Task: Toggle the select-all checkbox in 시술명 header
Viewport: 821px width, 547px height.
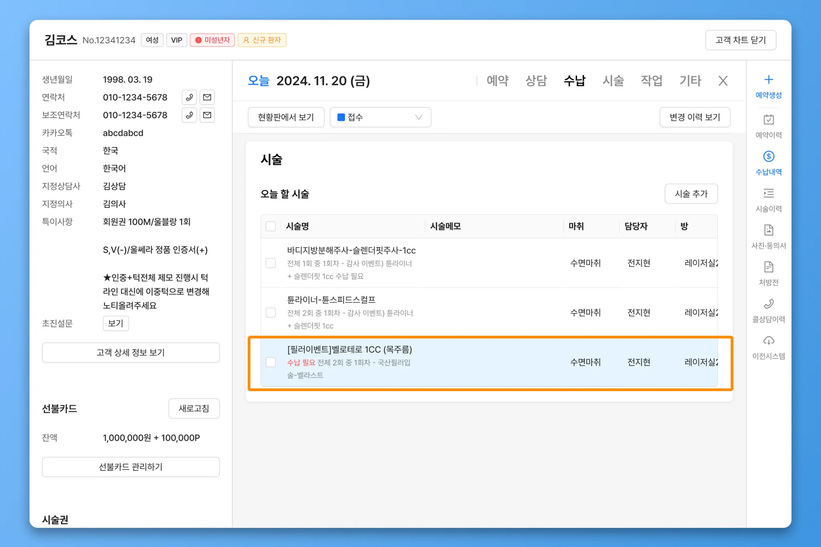Action: [271, 226]
